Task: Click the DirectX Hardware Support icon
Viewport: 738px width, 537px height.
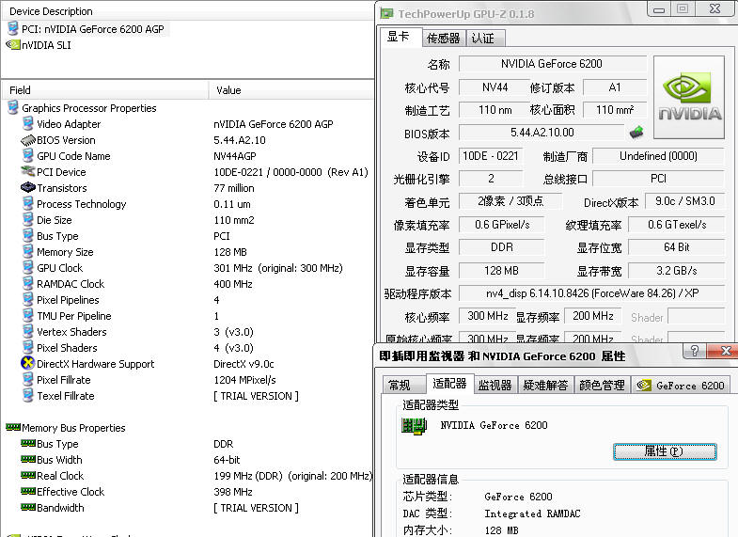Action: [x=28, y=363]
